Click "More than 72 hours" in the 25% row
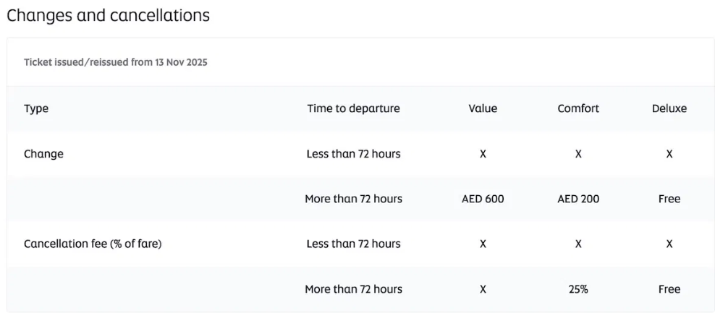The image size is (715, 313). (353, 289)
